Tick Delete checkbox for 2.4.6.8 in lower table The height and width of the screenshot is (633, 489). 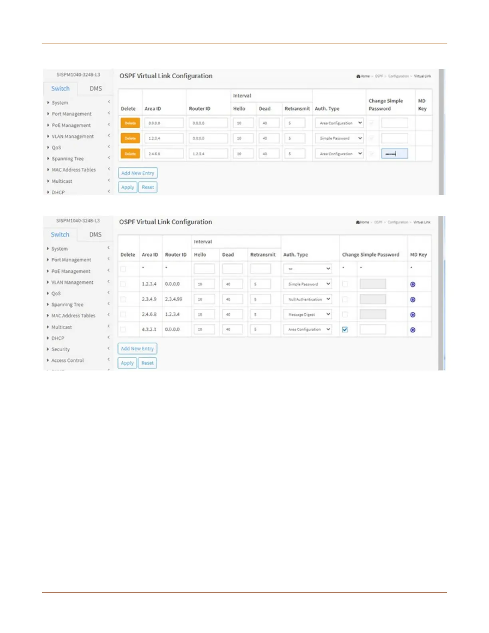pos(123,315)
